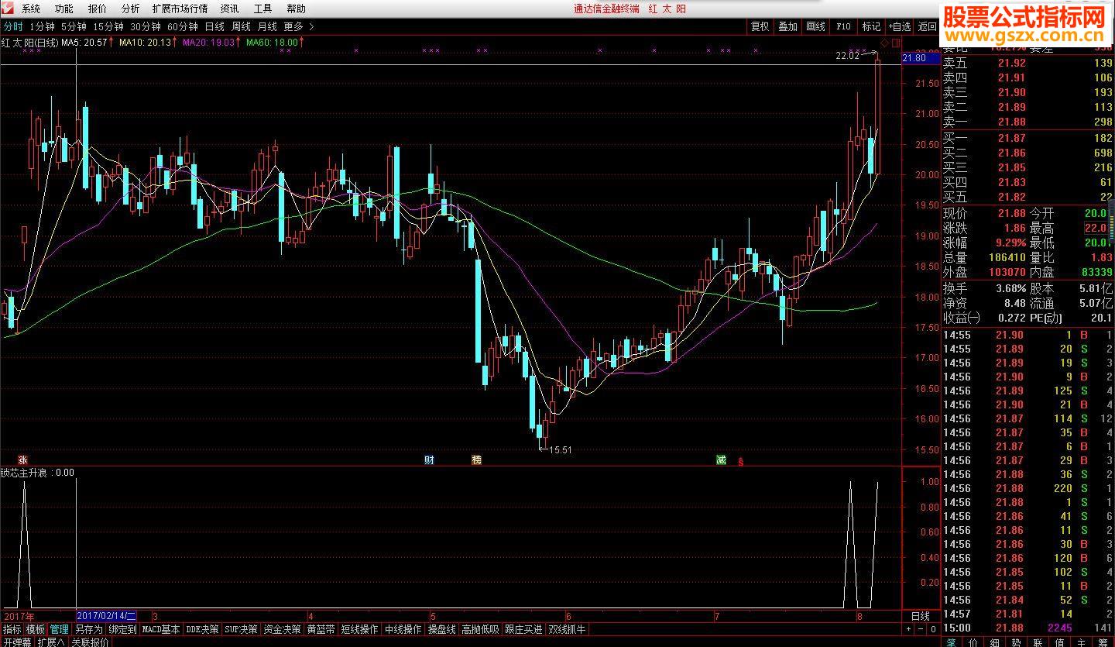1115x647 pixels.
Task: Click the 标记 button
Action: pos(872,26)
